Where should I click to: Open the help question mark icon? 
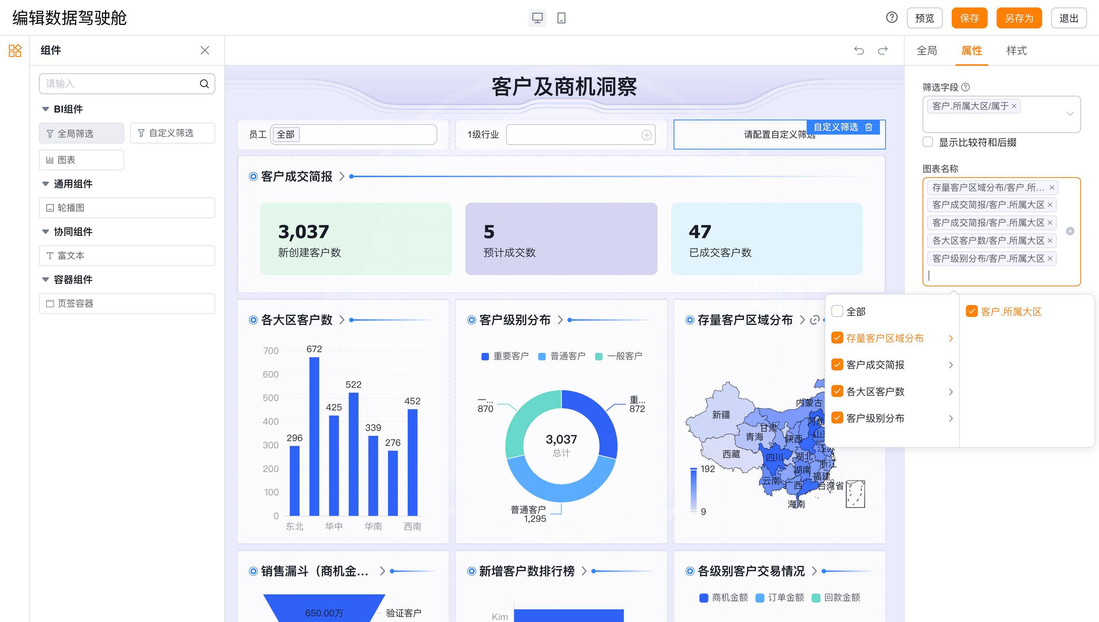coord(892,18)
